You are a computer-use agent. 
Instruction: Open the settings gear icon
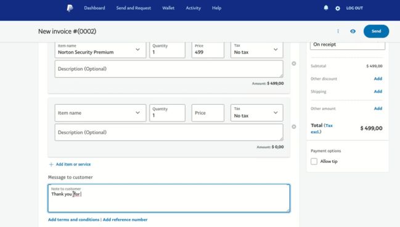(338, 8)
